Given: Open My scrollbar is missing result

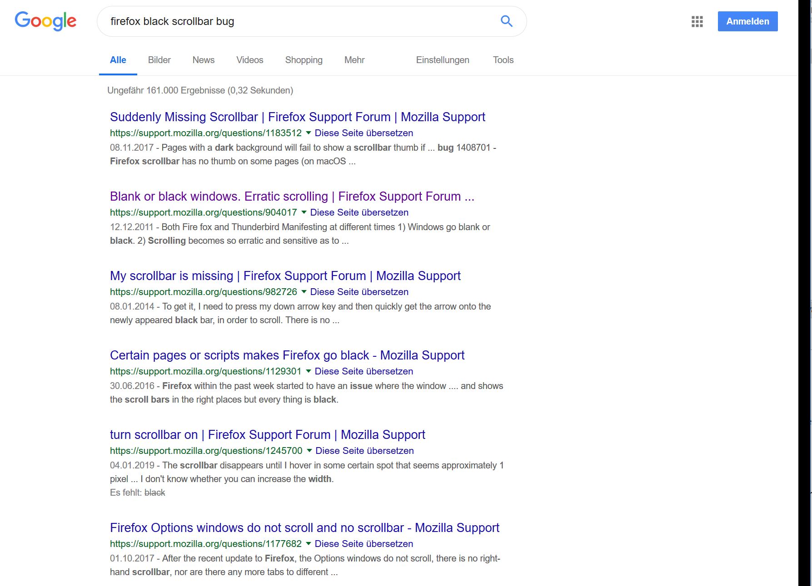Looking at the screenshot, I should click(x=285, y=276).
